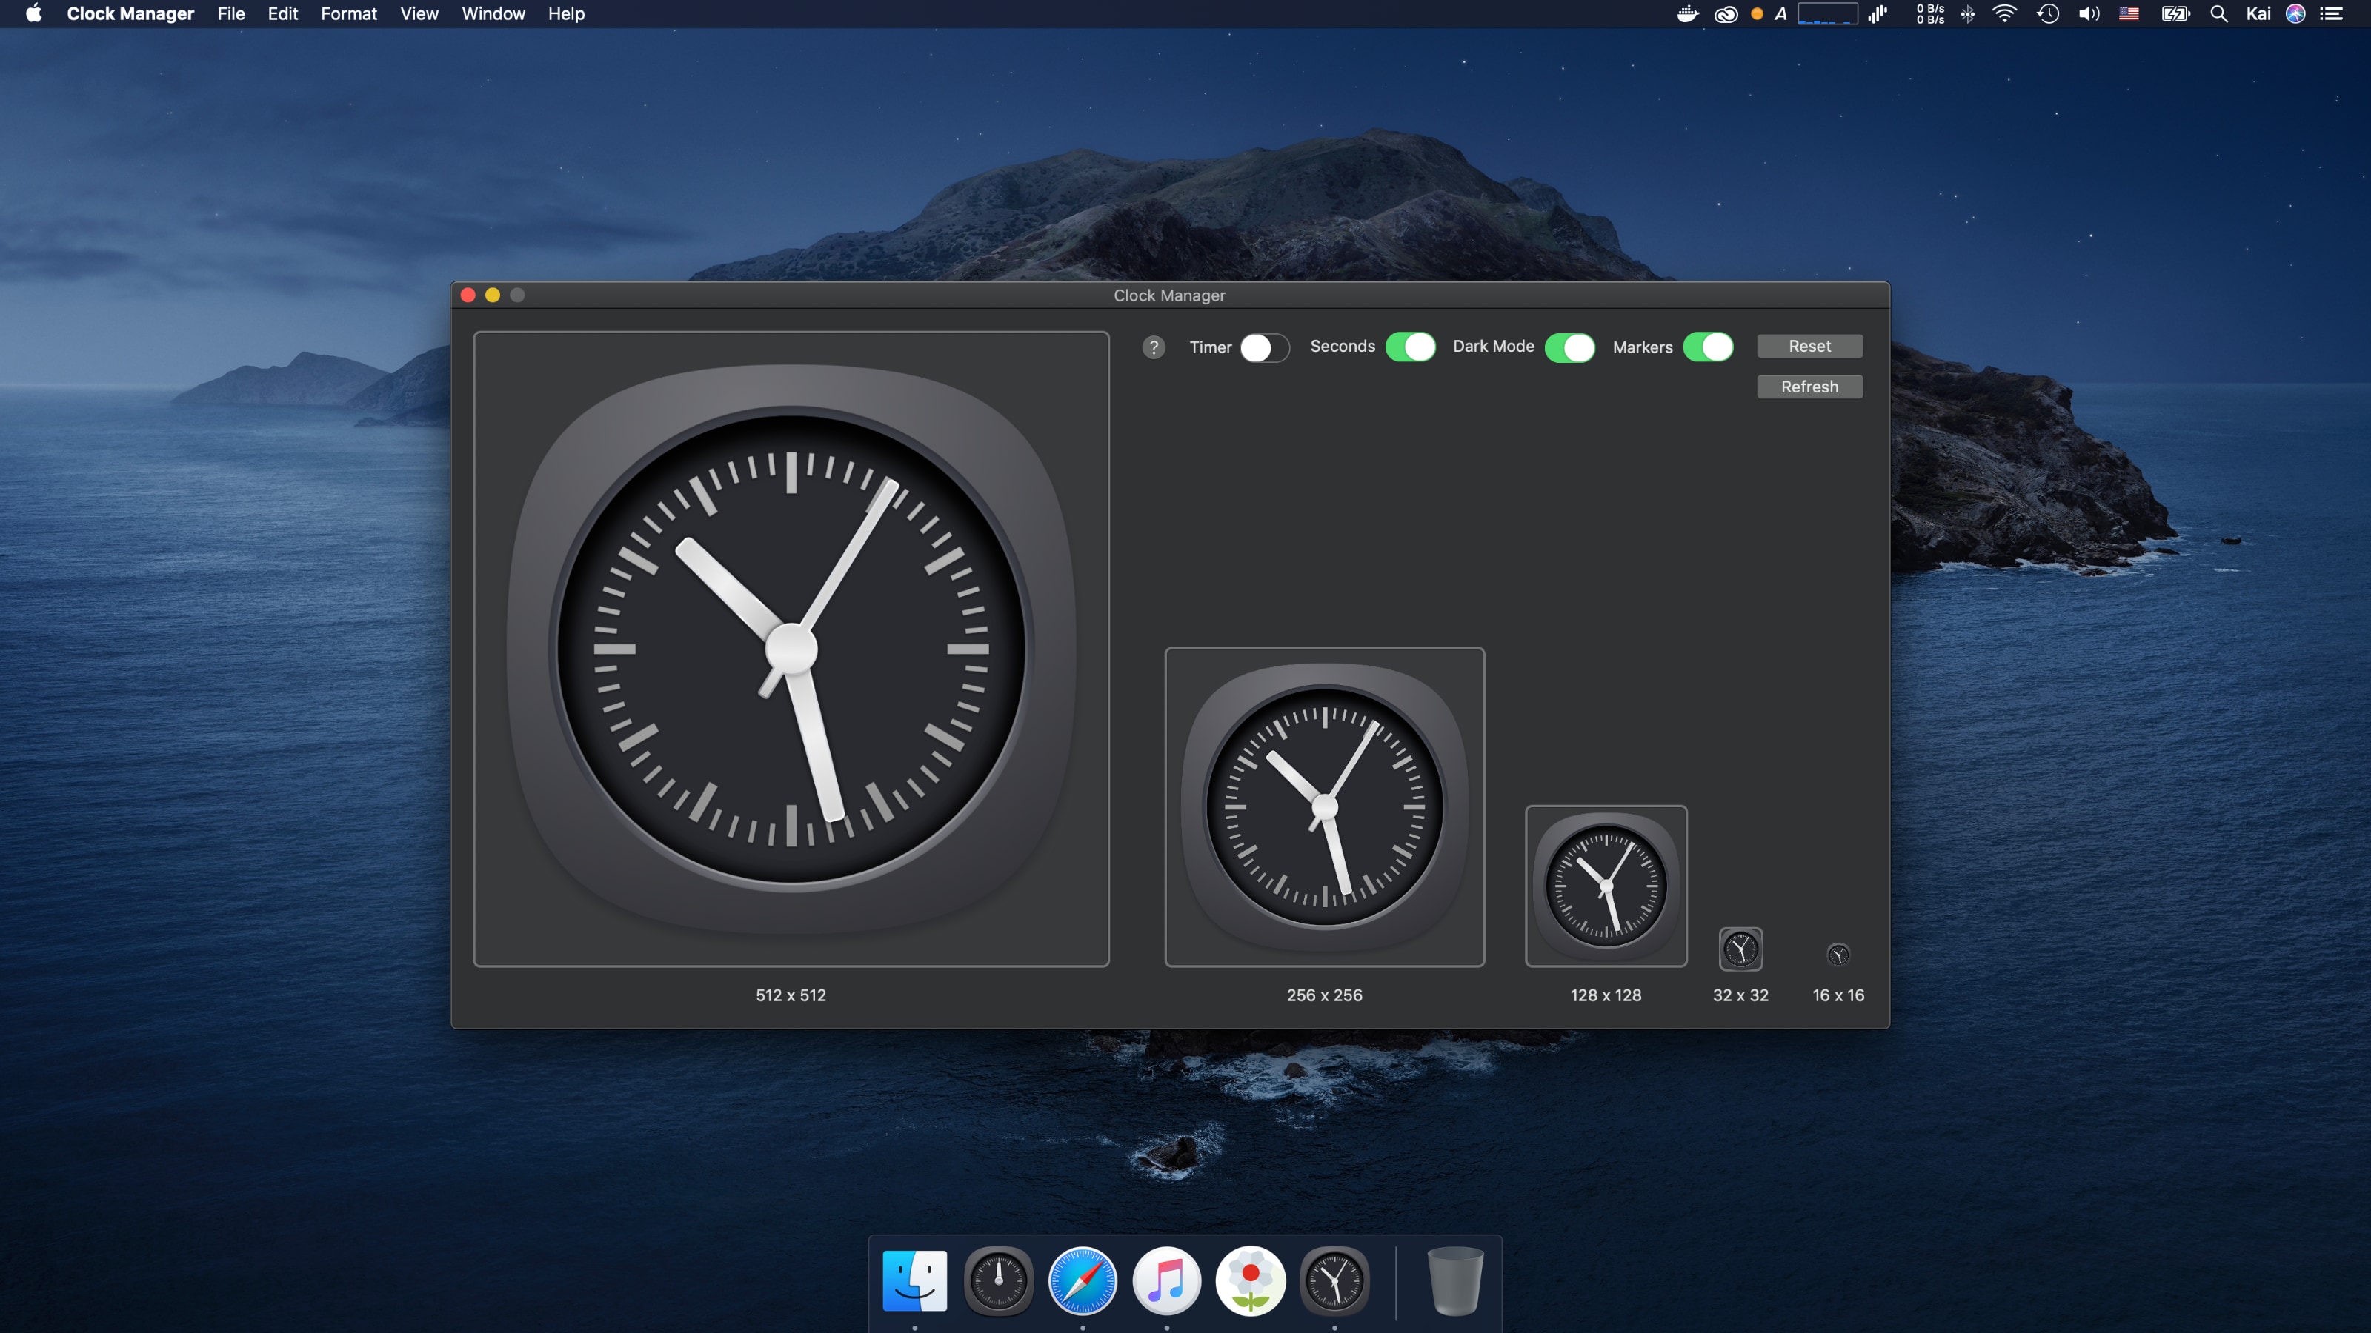Click the italic A menu bar icon

point(1781,14)
